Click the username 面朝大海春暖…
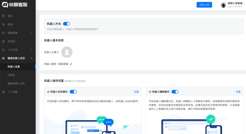The height and width of the screenshot is (134, 246). point(236,3)
